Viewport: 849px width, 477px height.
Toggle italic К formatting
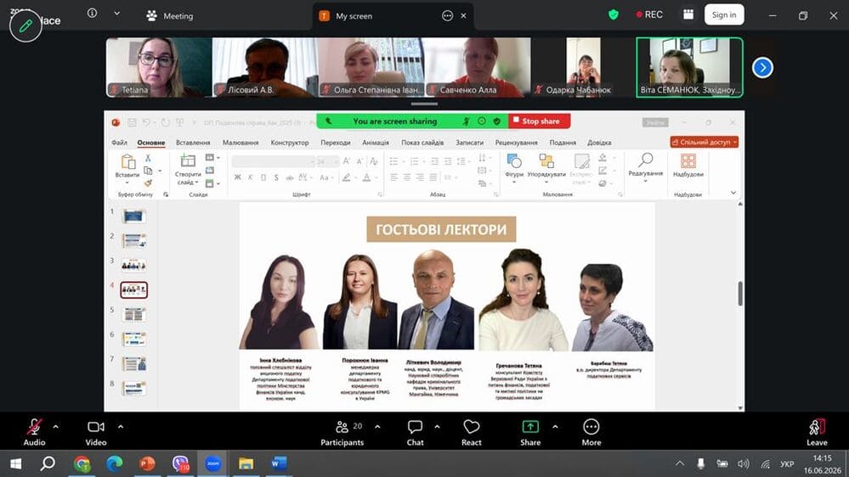tap(250, 177)
